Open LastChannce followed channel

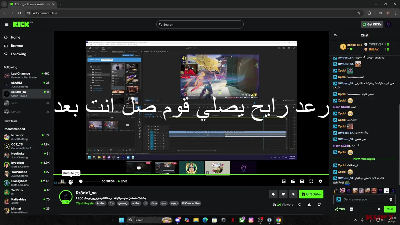pos(27,75)
